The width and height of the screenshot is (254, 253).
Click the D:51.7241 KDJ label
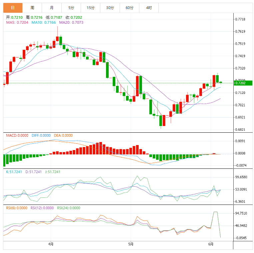34,172
